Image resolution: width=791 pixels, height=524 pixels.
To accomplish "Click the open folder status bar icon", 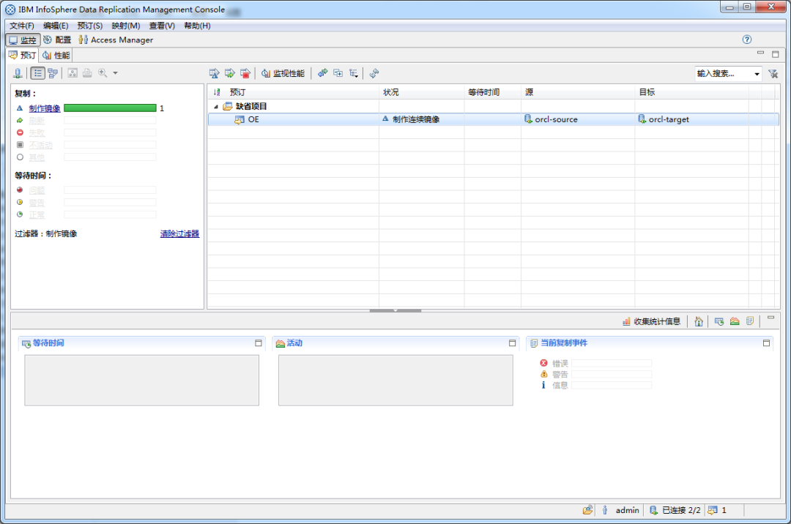I will coord(587,510).
